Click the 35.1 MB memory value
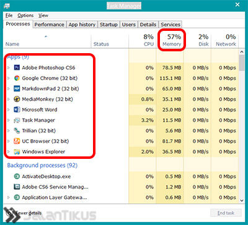248x225 pixels. (x=172, y=99)
